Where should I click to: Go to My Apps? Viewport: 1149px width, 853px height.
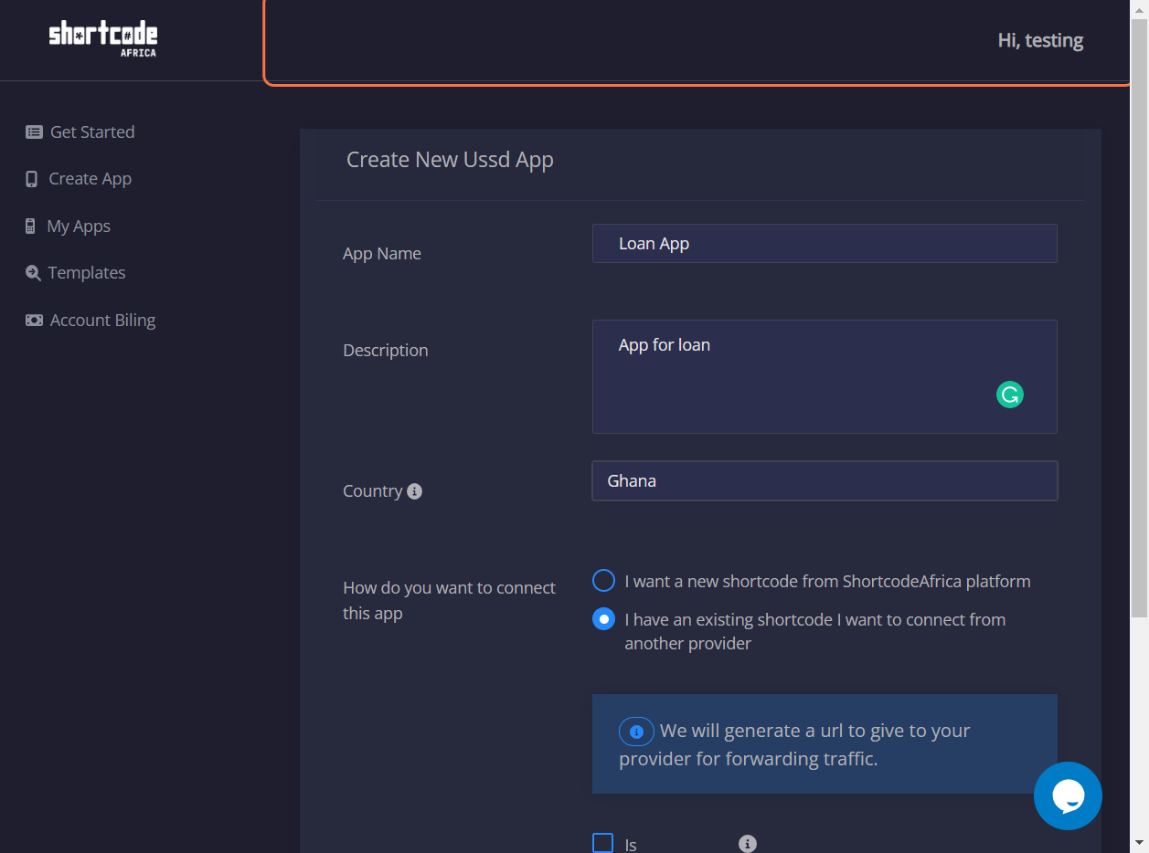68,226
